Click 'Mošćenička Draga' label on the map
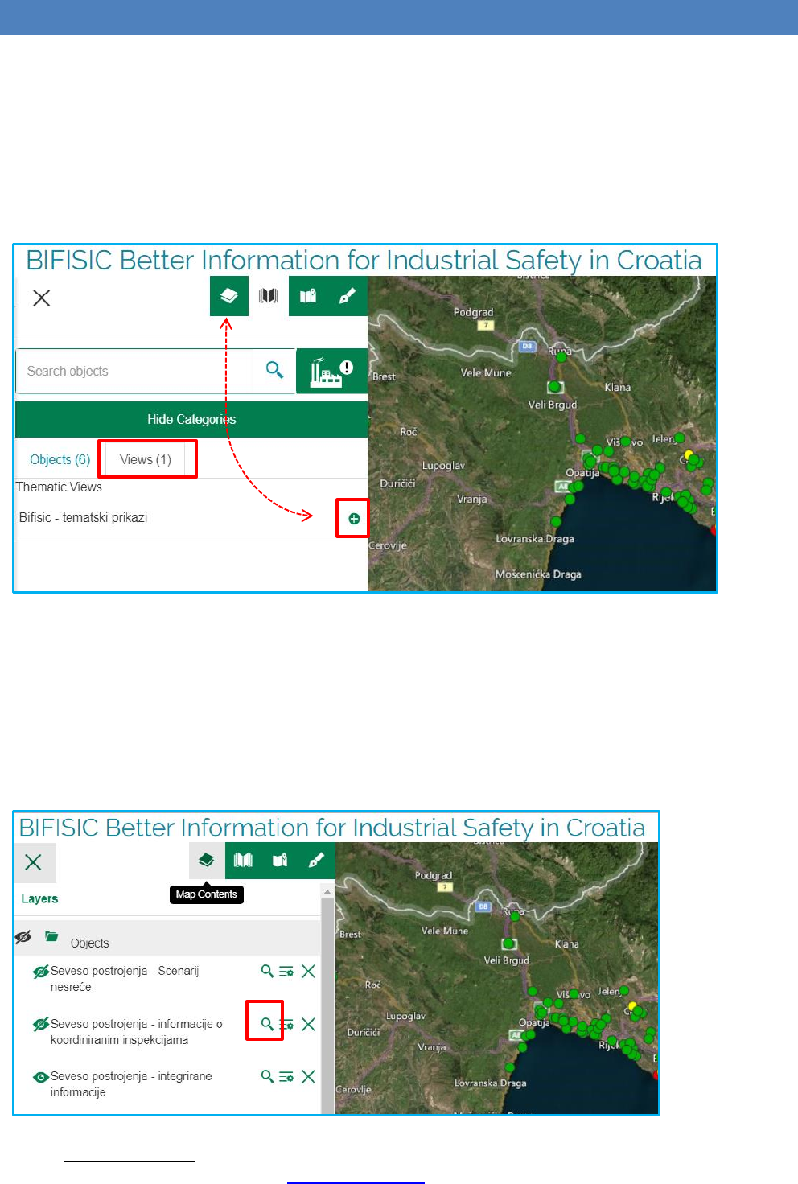 tap(538, 574)
